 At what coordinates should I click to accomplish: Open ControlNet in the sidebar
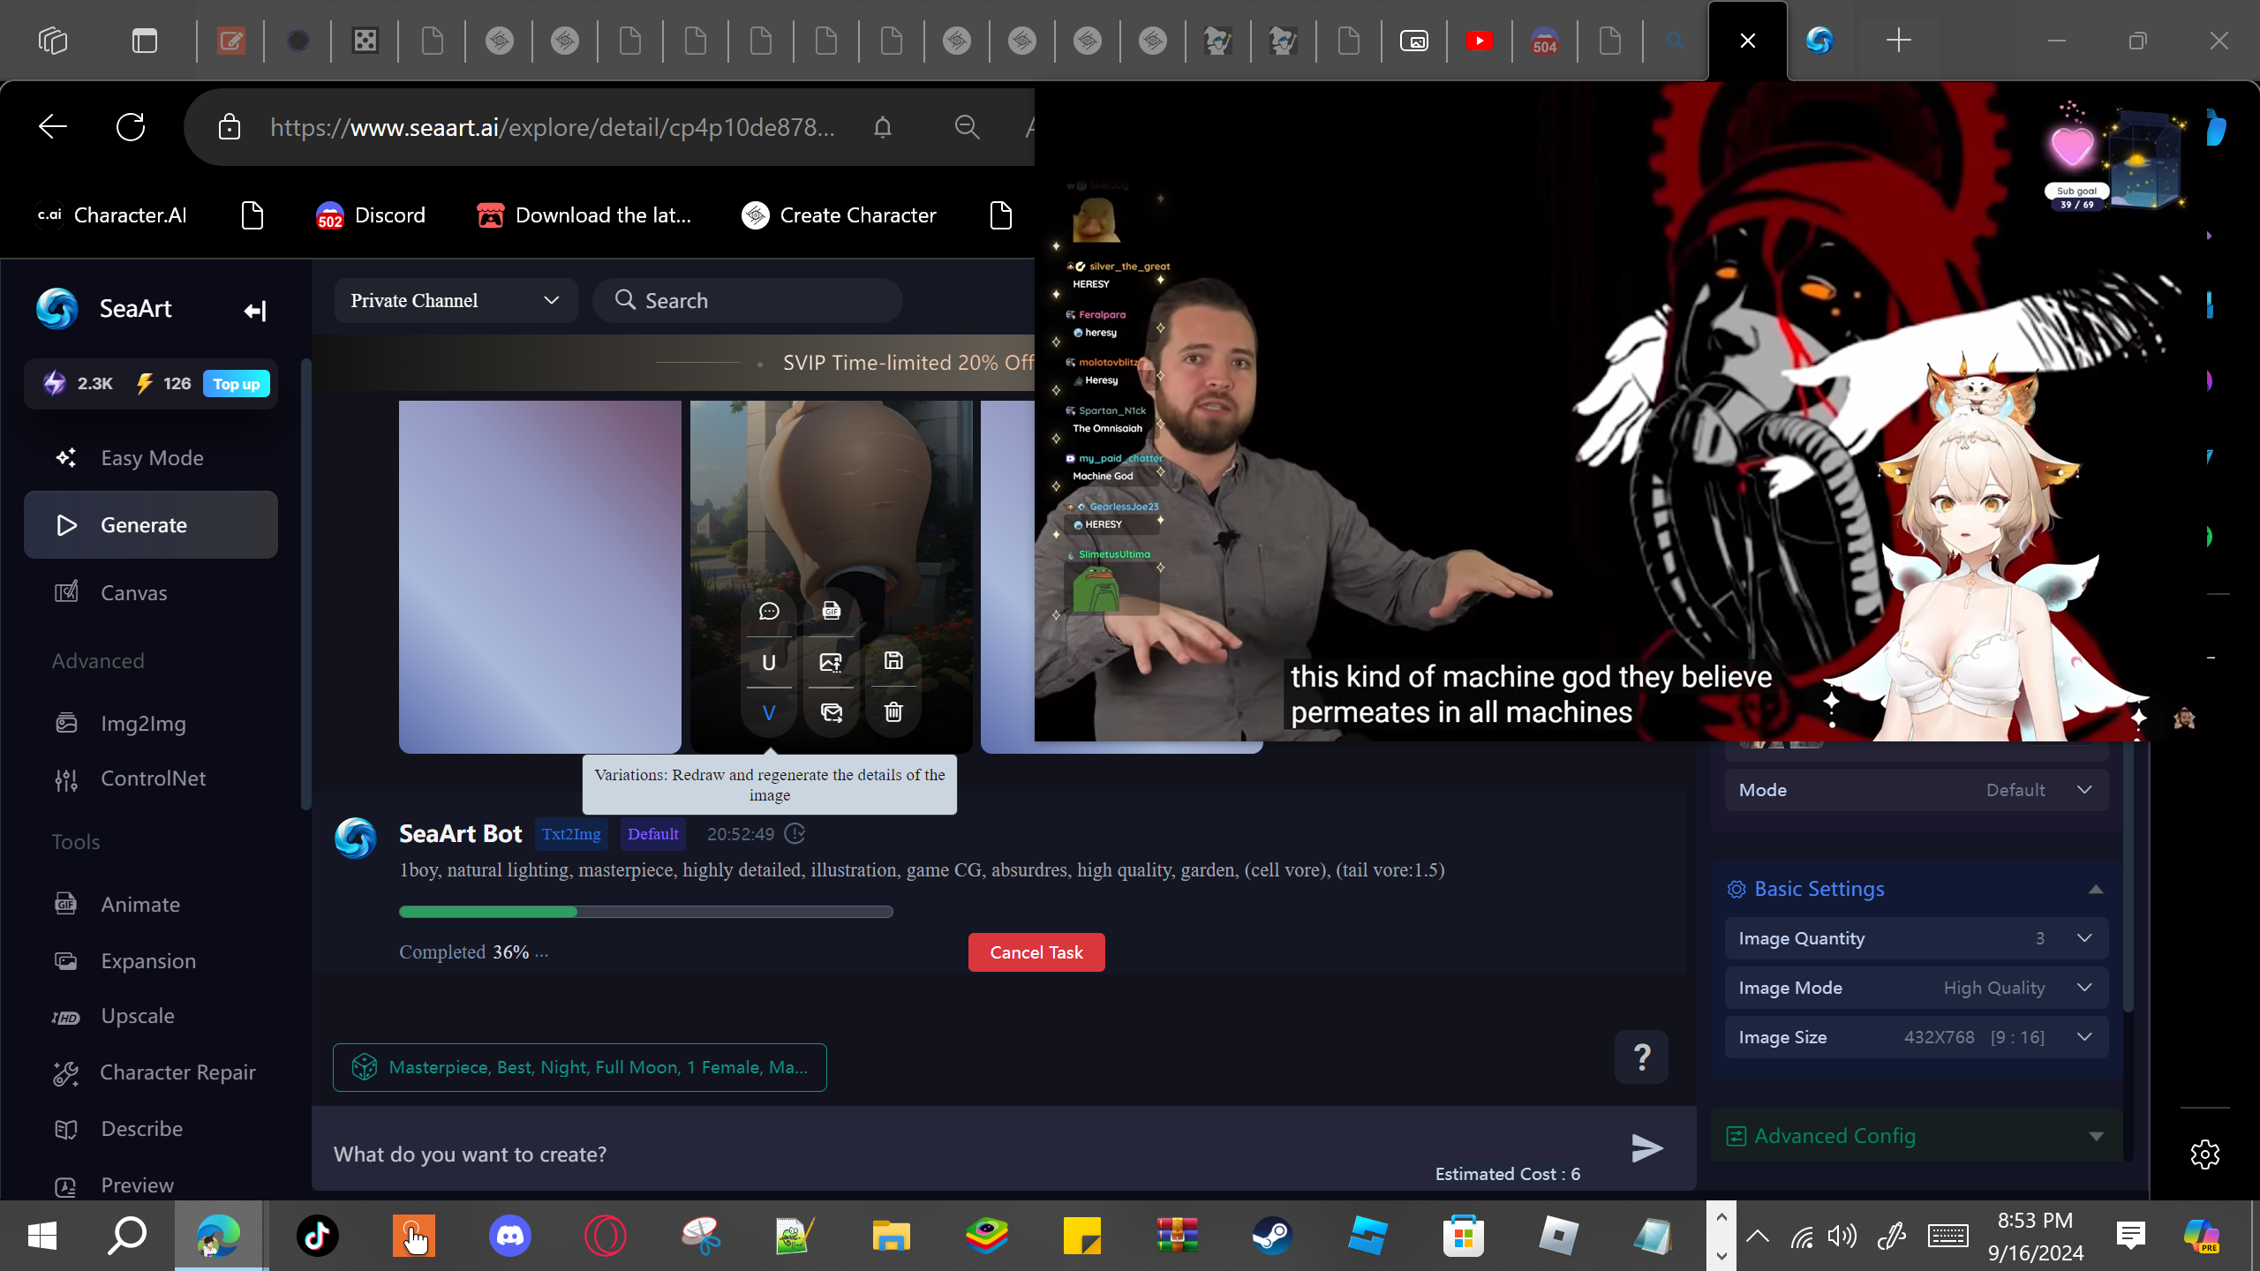pos(151,778)
